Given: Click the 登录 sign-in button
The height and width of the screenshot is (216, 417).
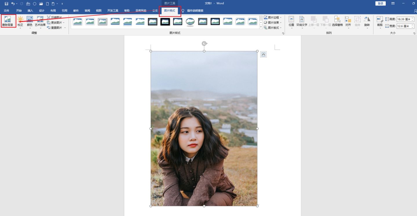Looking at the screenshot, I should coord(381,3).
